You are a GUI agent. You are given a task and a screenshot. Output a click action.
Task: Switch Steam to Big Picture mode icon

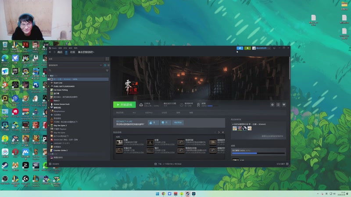pos(274,48)
